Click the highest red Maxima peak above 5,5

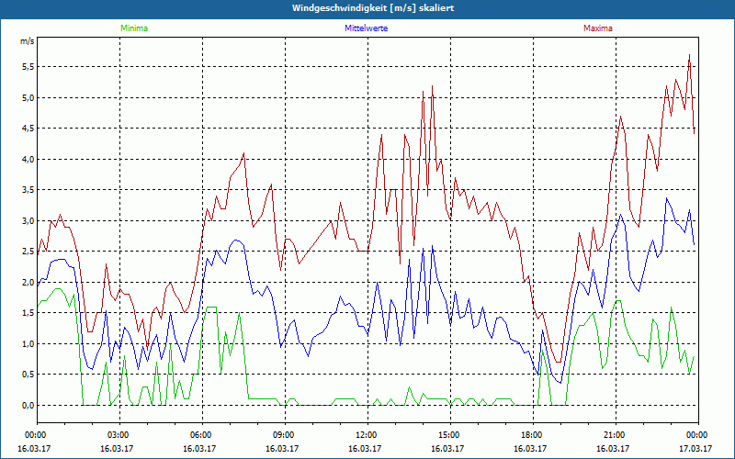click(x=689, y=55)
